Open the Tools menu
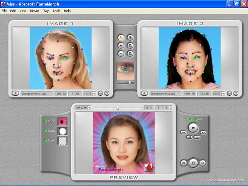 (x=56, y=11)
